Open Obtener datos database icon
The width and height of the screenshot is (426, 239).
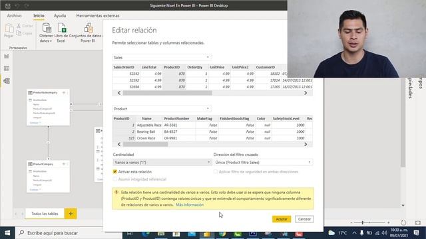point(47,28)
